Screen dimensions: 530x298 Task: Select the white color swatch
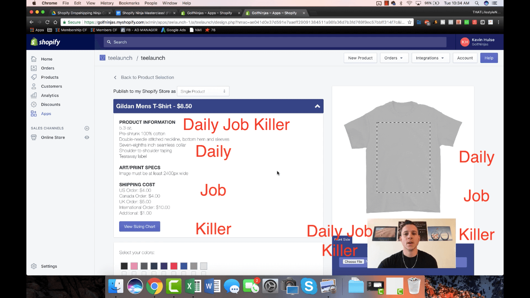[x=204, y=266]
